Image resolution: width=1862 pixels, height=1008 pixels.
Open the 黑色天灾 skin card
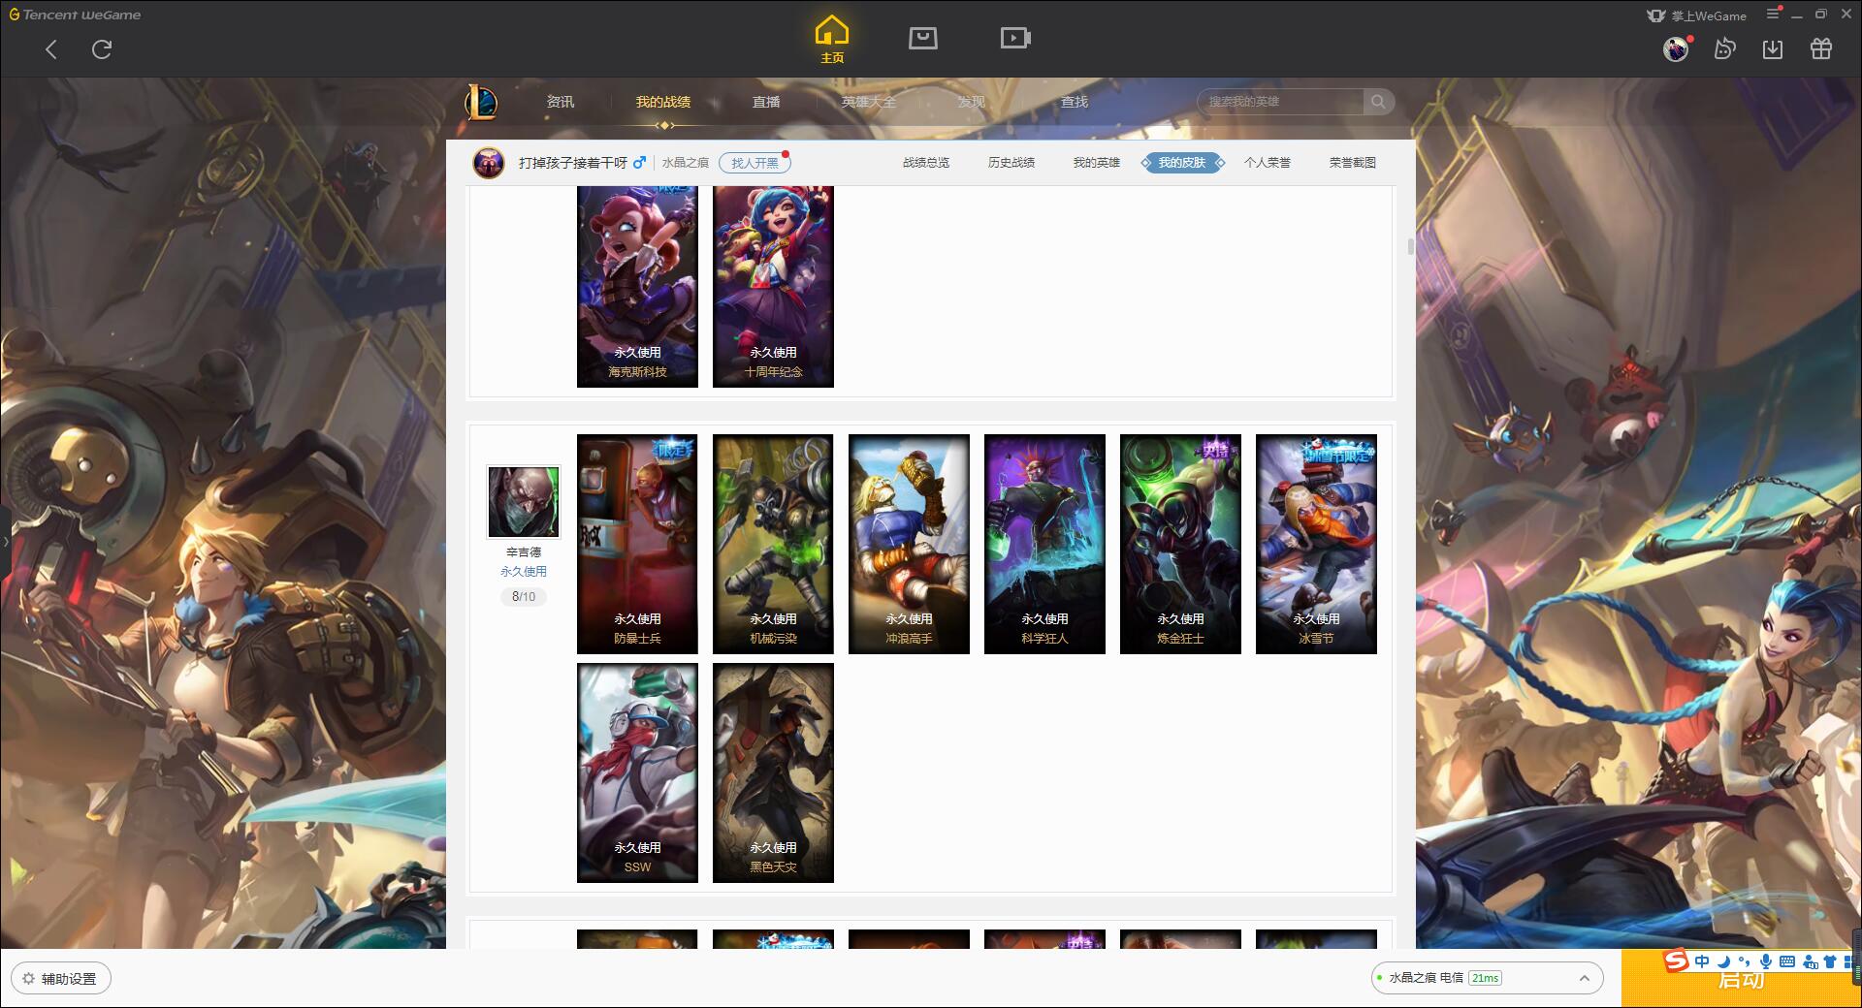coord(773,772)
